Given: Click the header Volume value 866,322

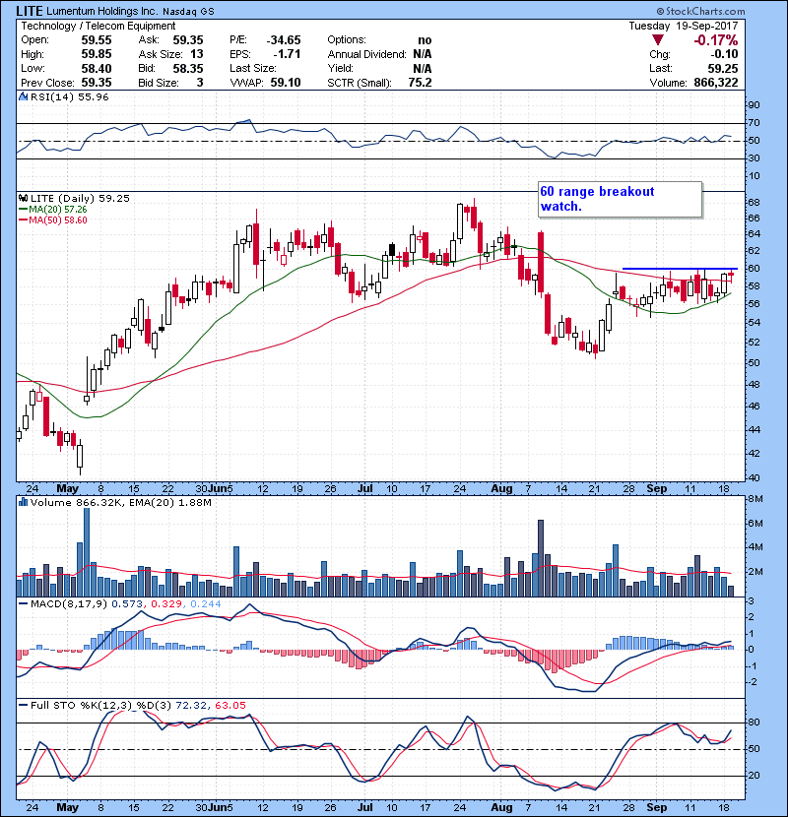Looking at the screenshot, I should (716, 83).
